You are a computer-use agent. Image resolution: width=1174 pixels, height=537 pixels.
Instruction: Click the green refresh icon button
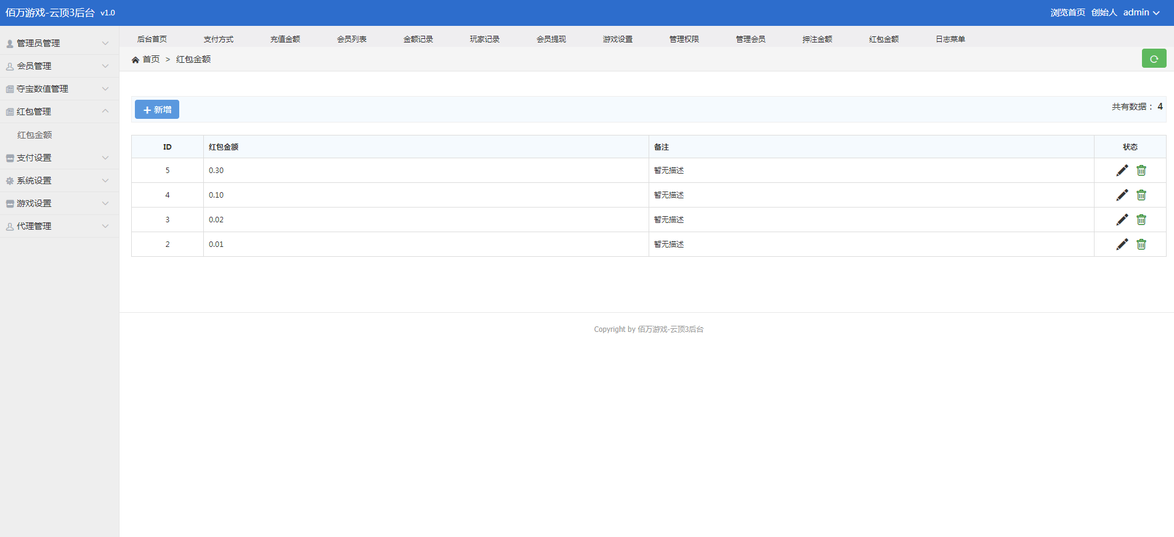(1154, 59)
